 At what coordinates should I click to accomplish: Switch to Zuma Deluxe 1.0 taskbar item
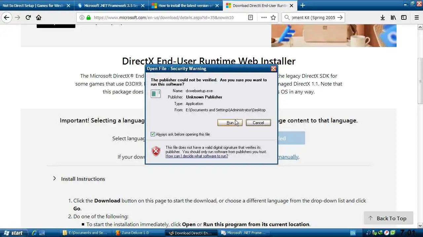(139, 233)
